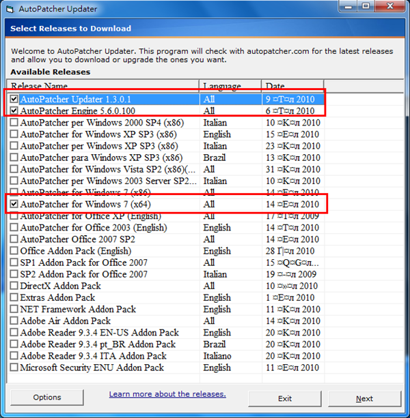The image size is (410, 418).
Task: Select row AutoPatcher Updater 1.3.0.1 text
Action: coord(76,99)
